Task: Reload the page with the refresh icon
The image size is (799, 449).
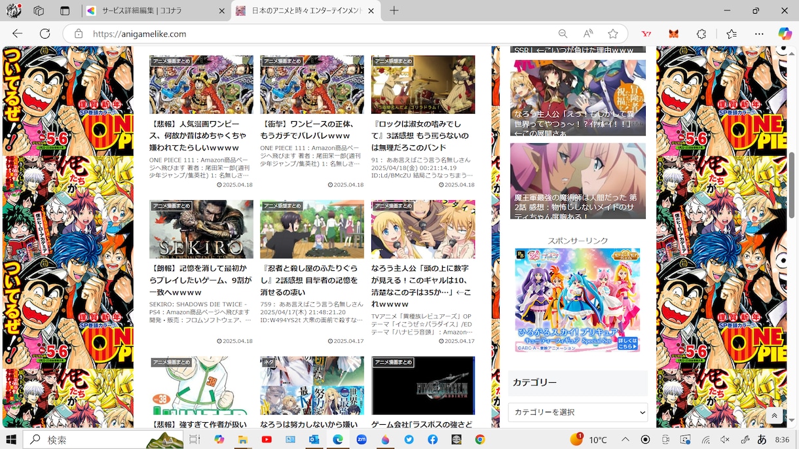Action: (45, 33)
